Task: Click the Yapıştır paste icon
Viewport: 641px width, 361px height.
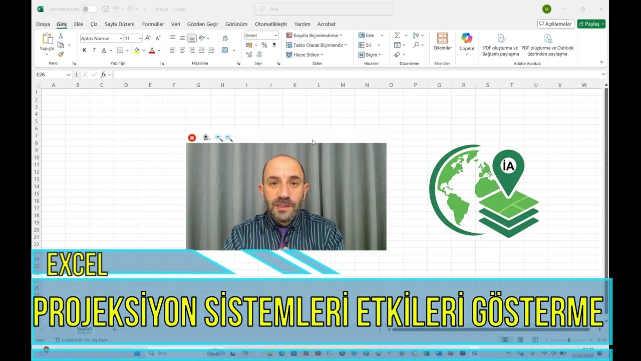Action: pyautogui.click(x=48, y=39)
